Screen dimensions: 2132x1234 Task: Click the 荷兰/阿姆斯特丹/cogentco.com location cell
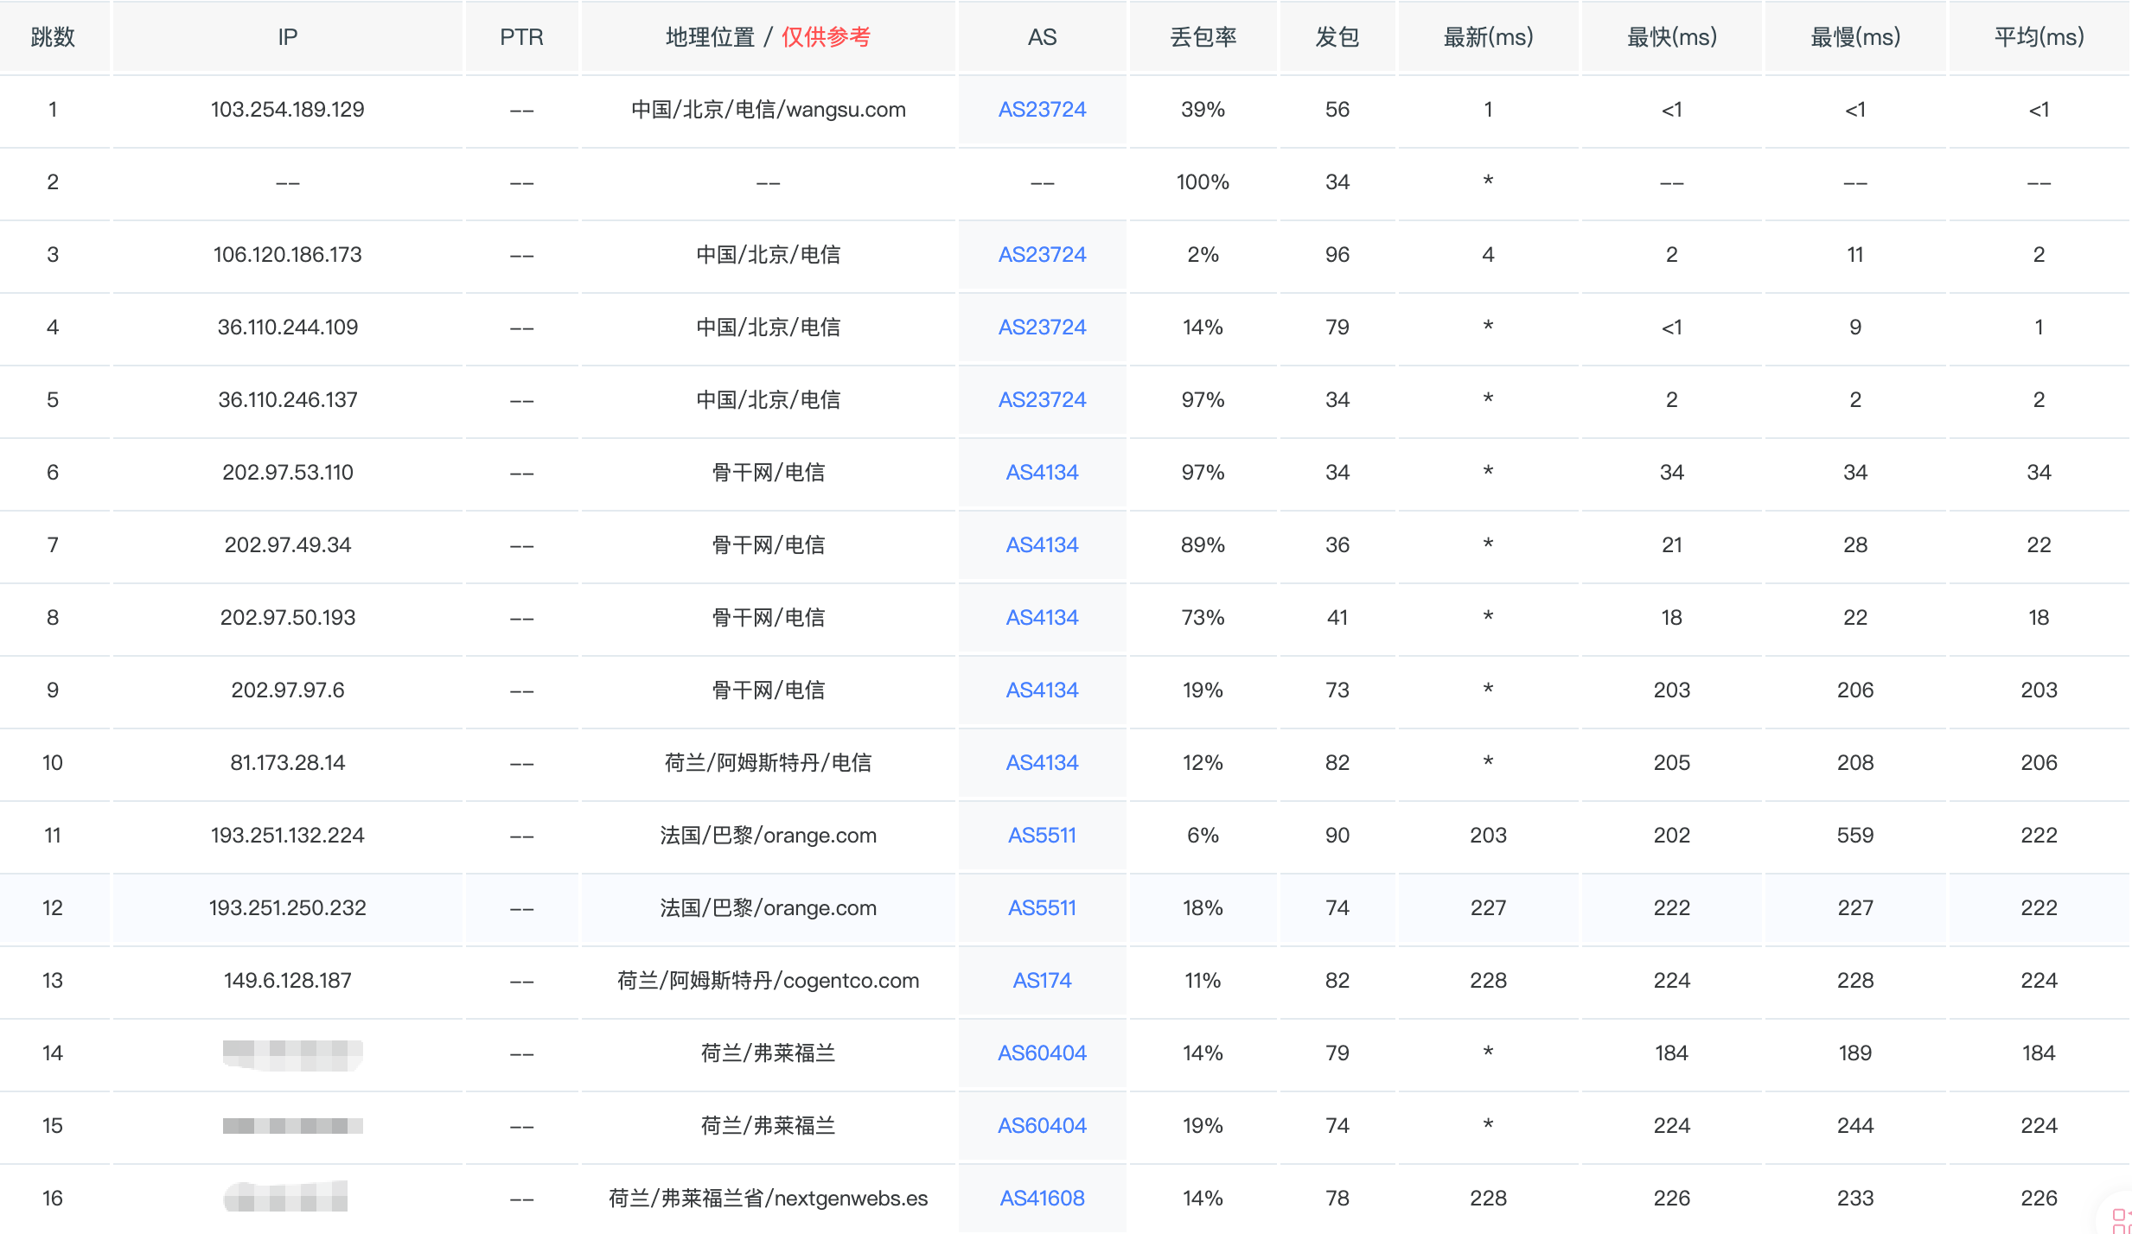coord(768,981)
